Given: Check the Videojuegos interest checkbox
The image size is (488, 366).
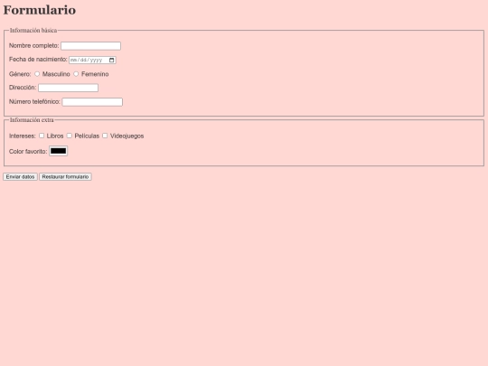Looking at the screenshot, I should [x=105, y=136].
